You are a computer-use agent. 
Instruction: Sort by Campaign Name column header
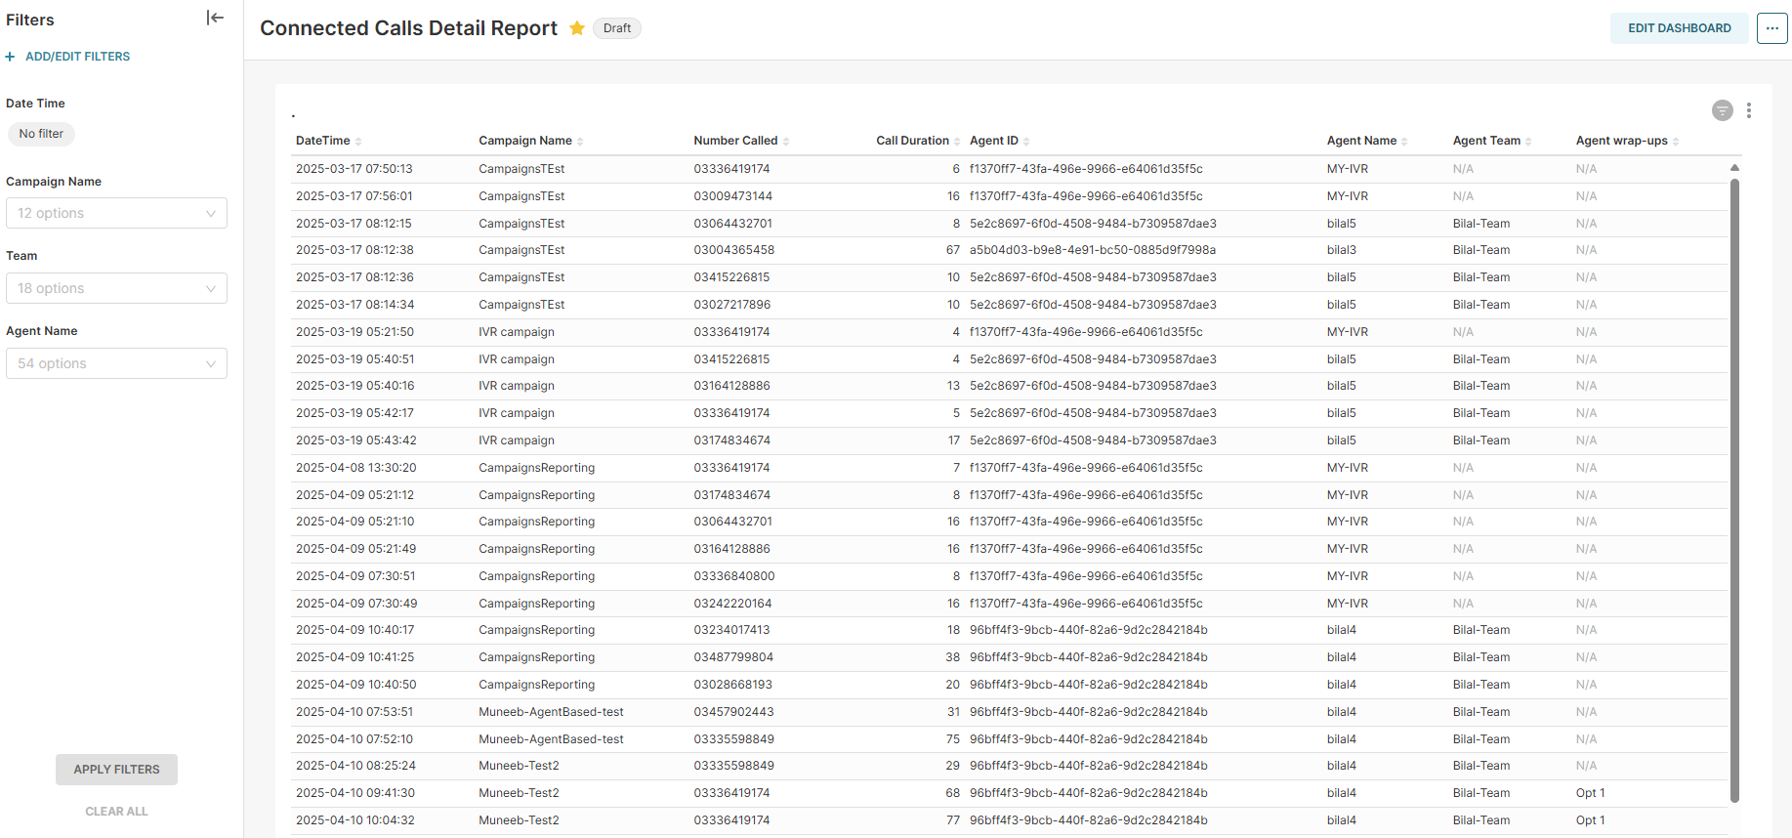click(525, 141)
